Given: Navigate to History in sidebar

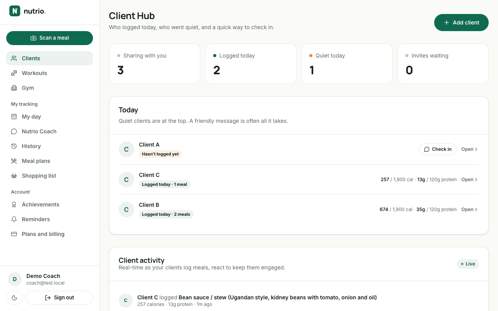Looking at the screenshot, I should tap(49, 146).
